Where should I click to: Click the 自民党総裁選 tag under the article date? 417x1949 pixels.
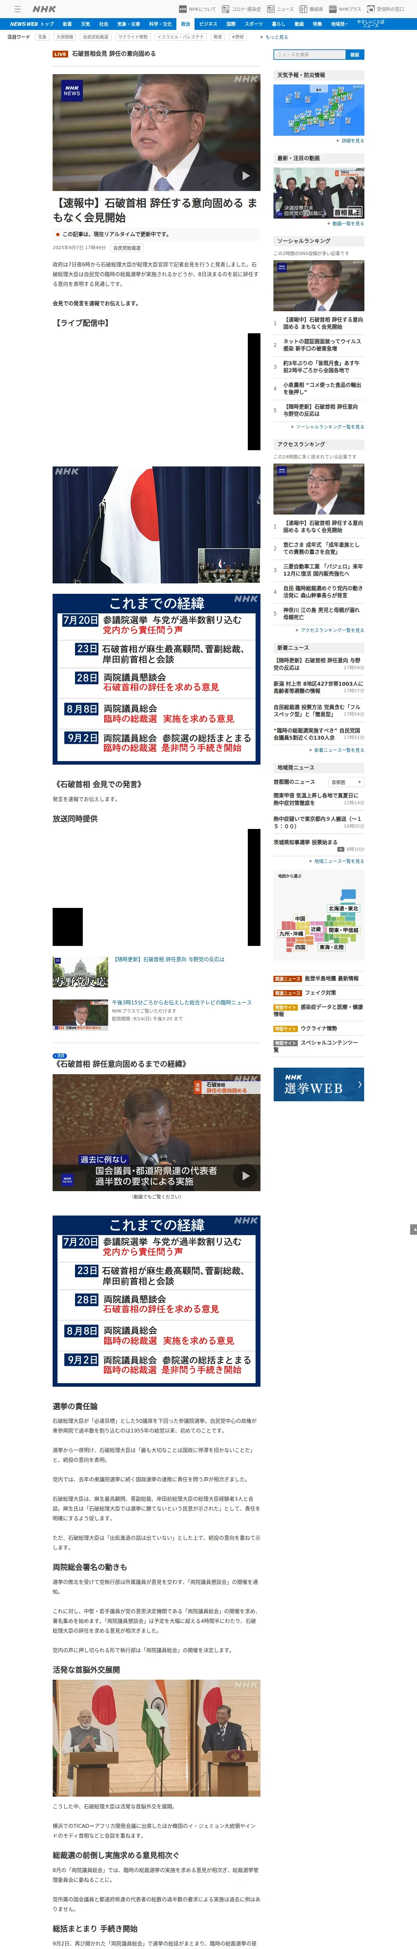(x=127, y=248)
